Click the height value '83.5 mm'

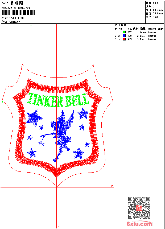tap(158, 10)
